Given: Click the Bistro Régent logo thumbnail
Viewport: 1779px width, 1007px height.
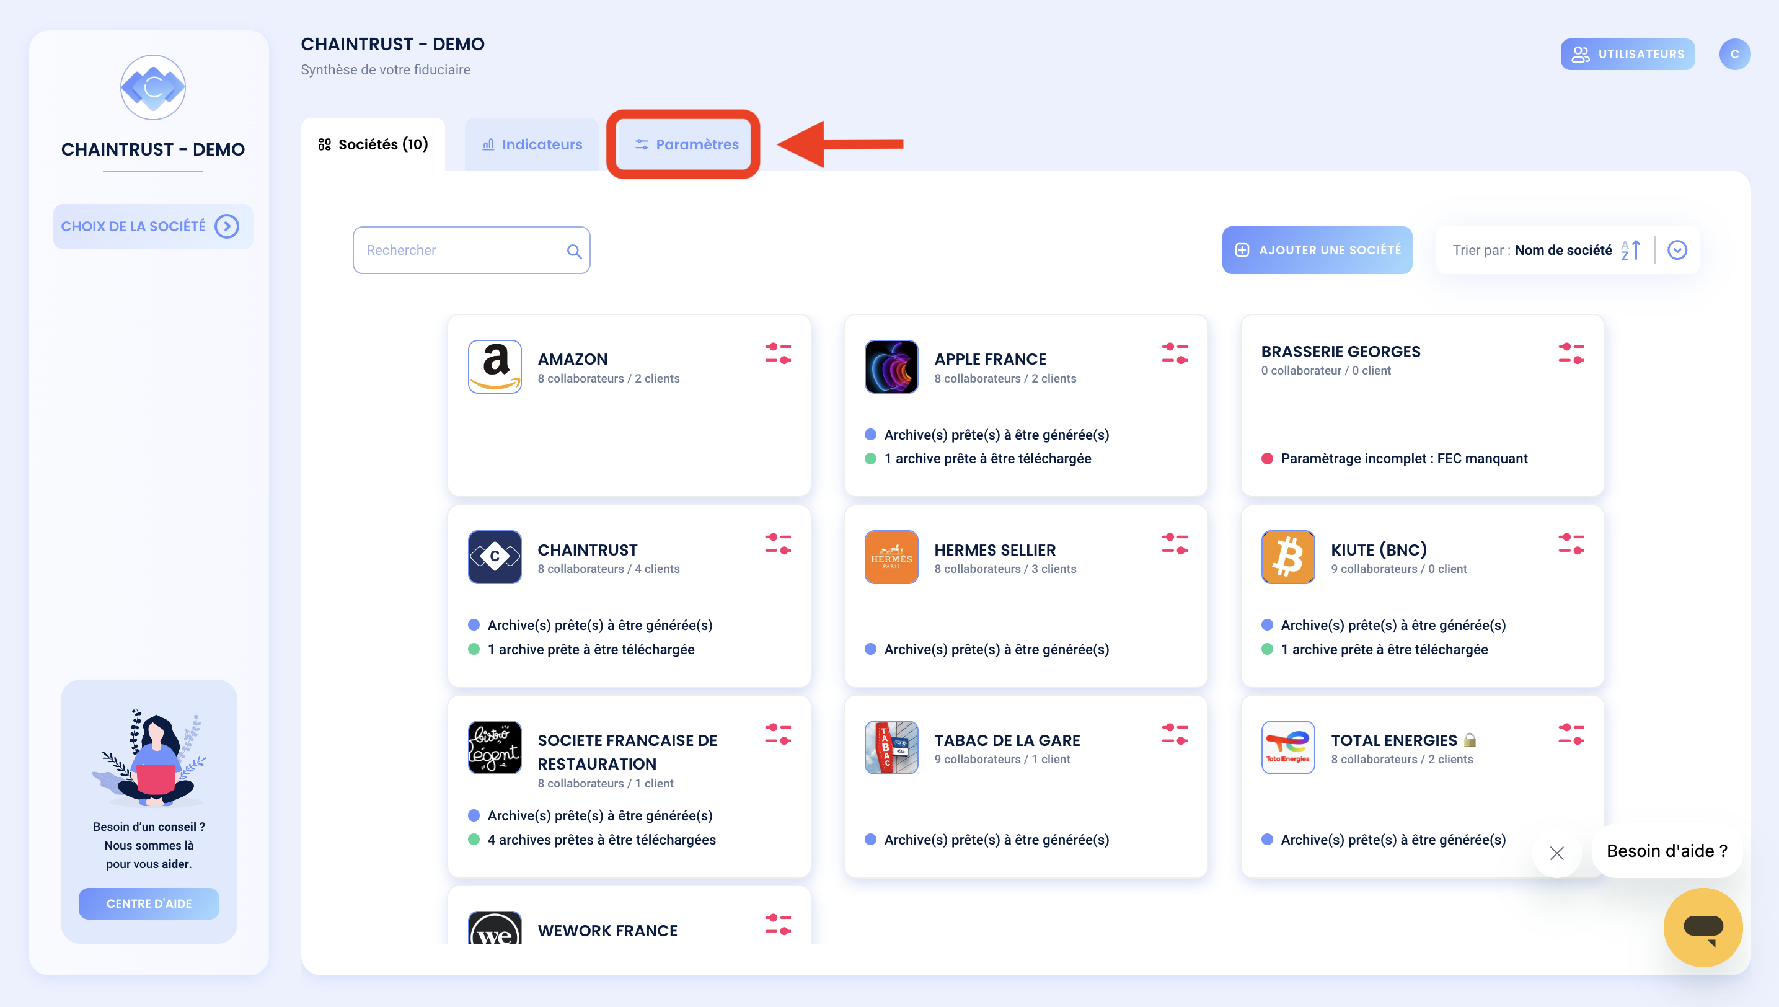Looking at the screenshot, I should click(x=495, y=747).
